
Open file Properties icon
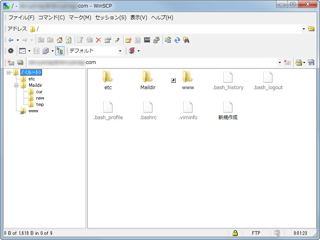click(x=108, y=40)
